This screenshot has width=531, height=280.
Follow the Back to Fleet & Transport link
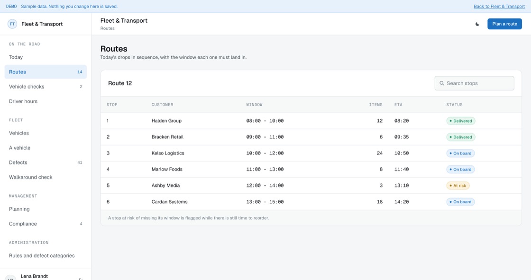499,7
